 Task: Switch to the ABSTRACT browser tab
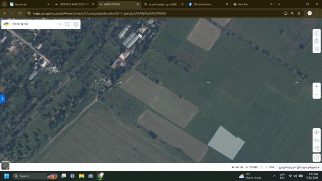74,4
